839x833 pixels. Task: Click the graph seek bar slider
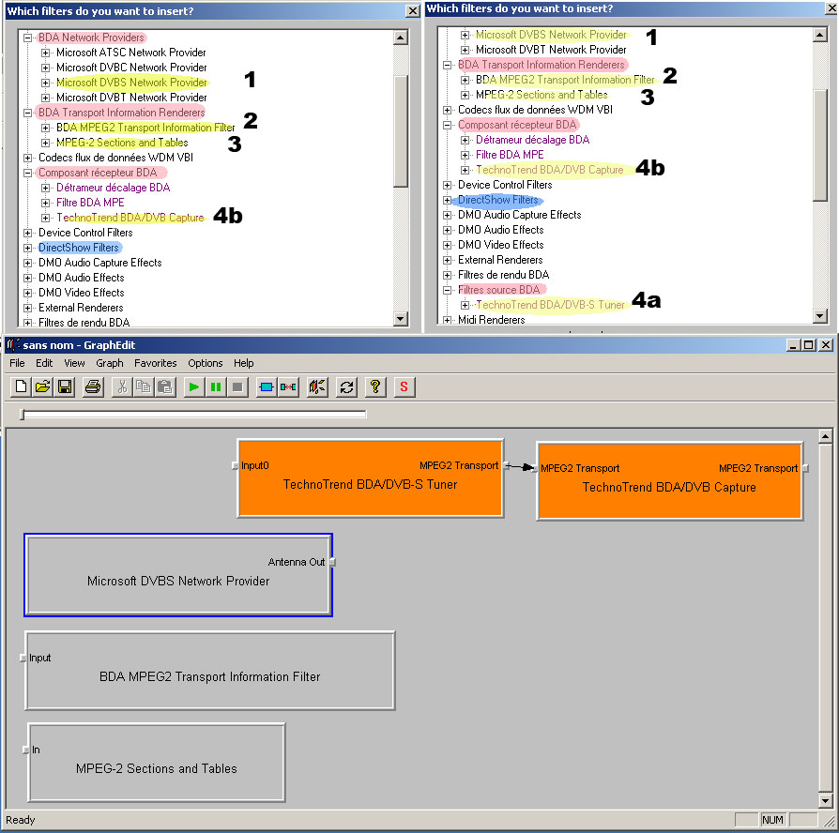(23, 414)
